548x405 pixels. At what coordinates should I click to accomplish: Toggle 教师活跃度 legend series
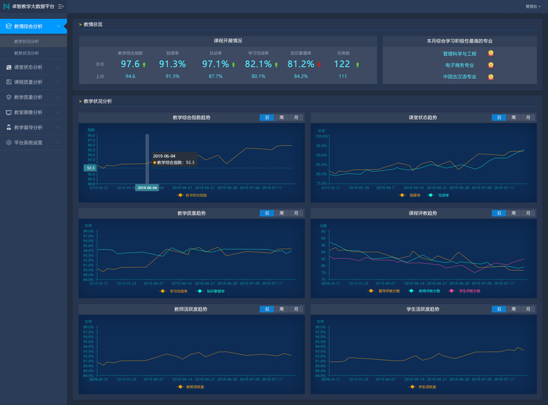coord(191,387)
